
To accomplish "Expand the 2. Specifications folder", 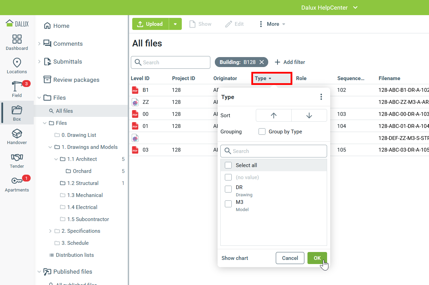I will tap(50, 231).
